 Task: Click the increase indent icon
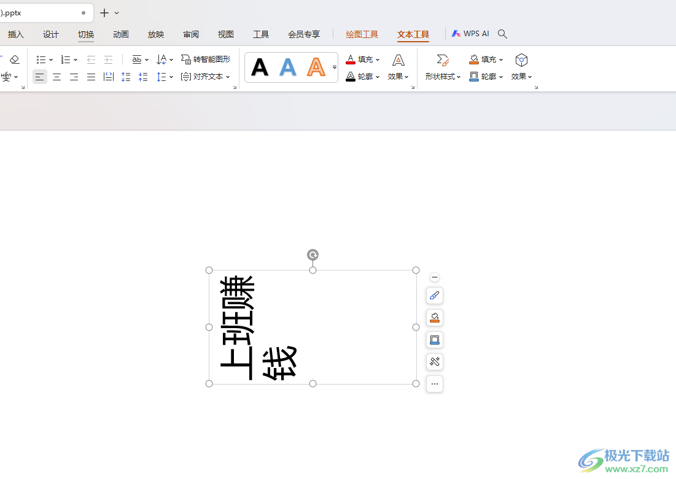point(108,59)
